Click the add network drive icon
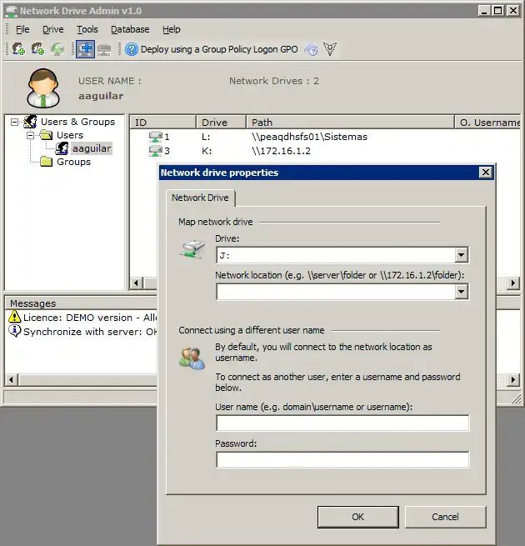The image size is (525, 546). [x=85, y=49]
